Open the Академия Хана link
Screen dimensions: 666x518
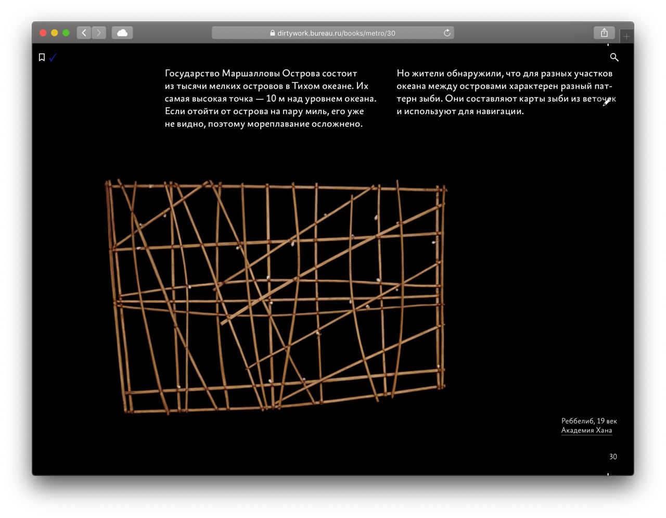tap(586, 430)
